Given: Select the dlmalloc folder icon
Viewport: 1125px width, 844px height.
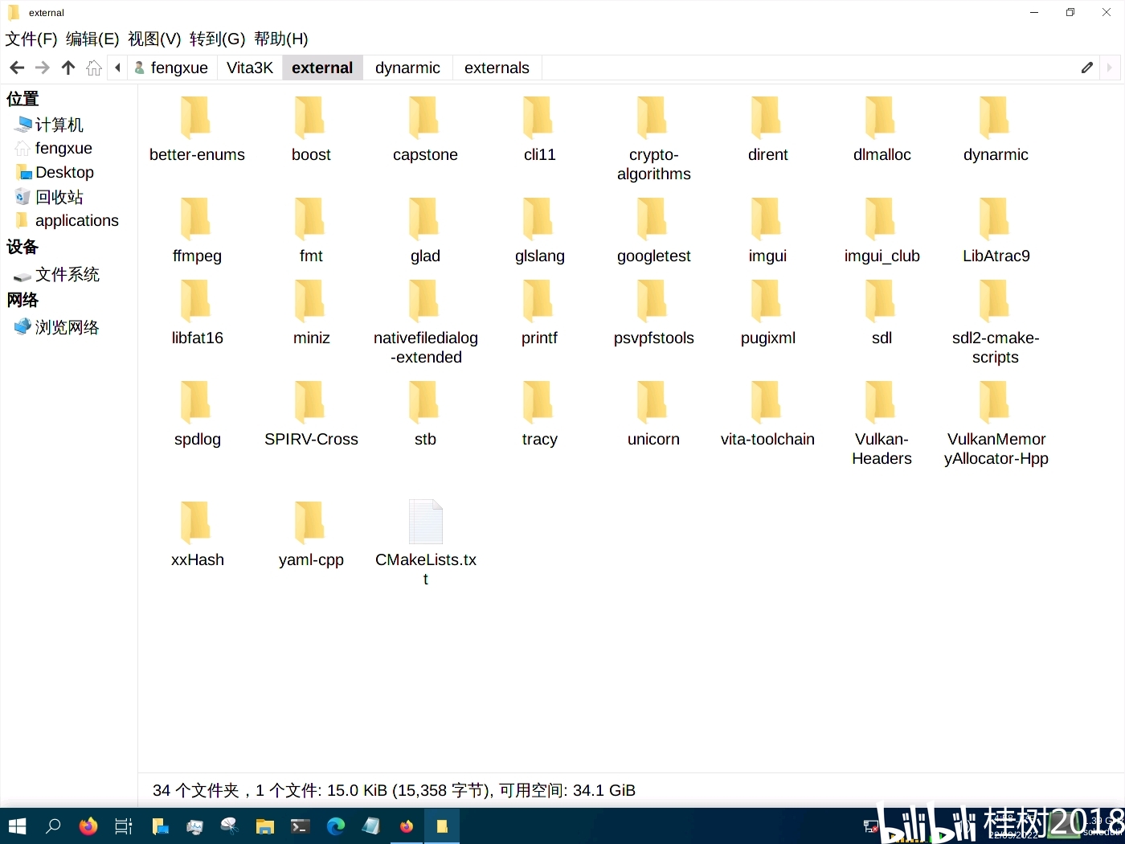Looking at the screenshot, I should pos(881,117).
